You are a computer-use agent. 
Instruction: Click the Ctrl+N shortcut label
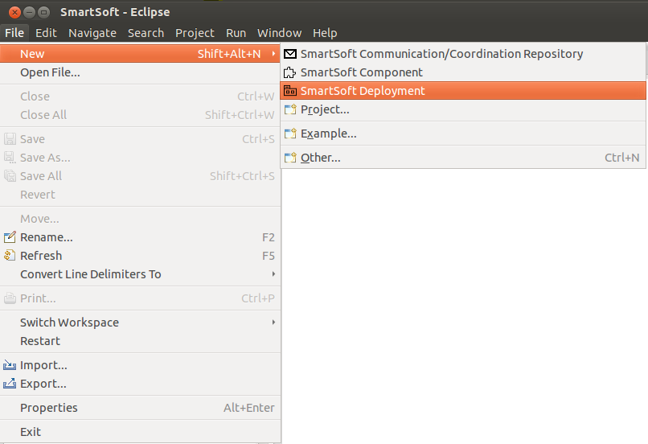pyautogui.click(x=622, y=158)
